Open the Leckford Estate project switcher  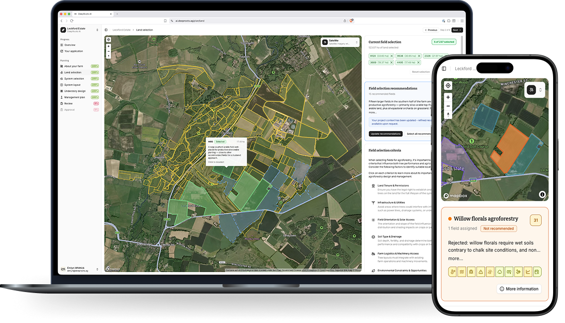pyautogui.click(x=80, y=30)
